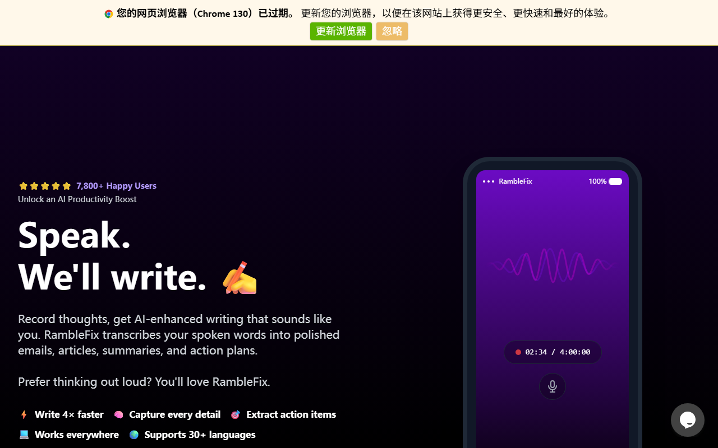Click the writing hand emoji
Viewport: 718px width, 448px height.
point(240,277)
